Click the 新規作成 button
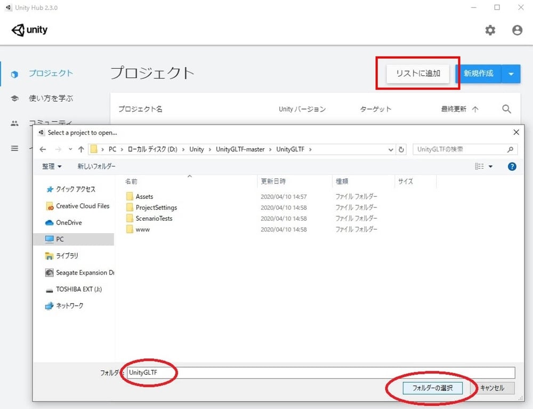This screenshot has width=533, height=409. coord(478,74)
